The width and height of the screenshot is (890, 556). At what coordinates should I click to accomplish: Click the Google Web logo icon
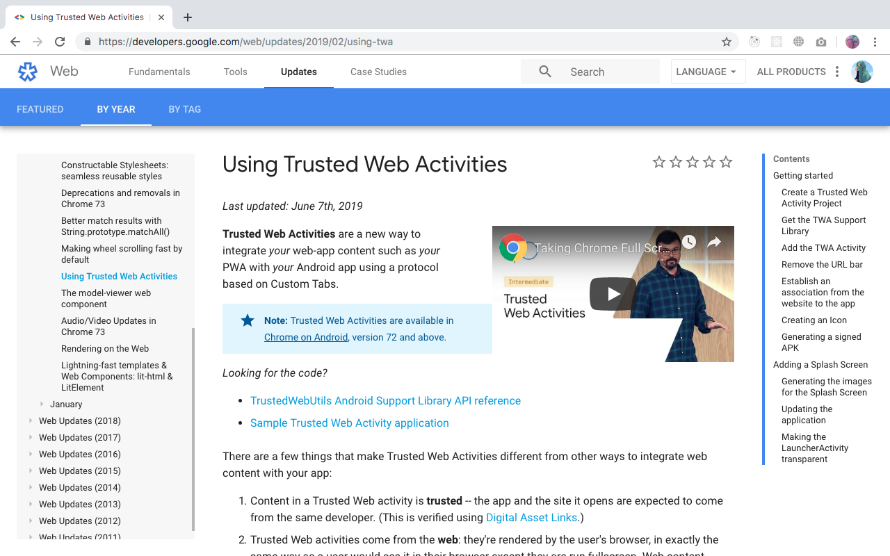pyautogui.click(x=28, y=72)
